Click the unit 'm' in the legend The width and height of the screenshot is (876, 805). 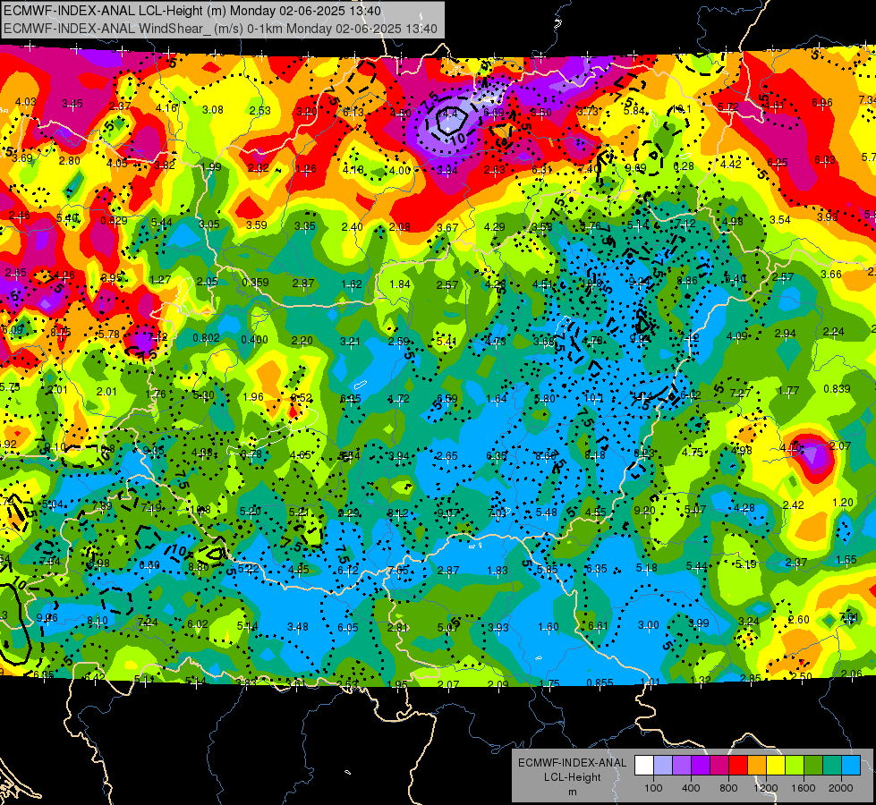click(572, 792)
